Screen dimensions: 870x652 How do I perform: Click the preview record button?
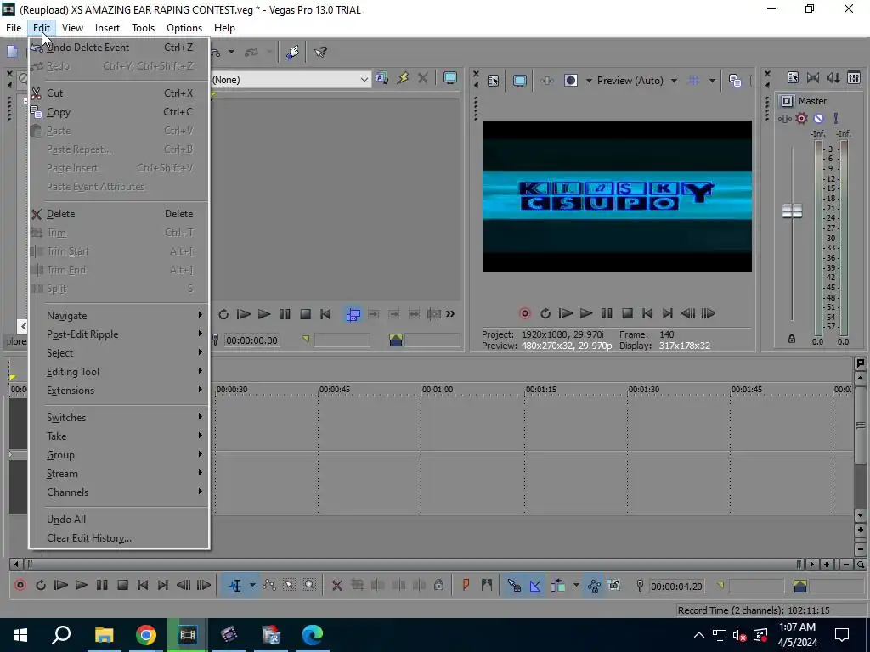pos(524,314)
